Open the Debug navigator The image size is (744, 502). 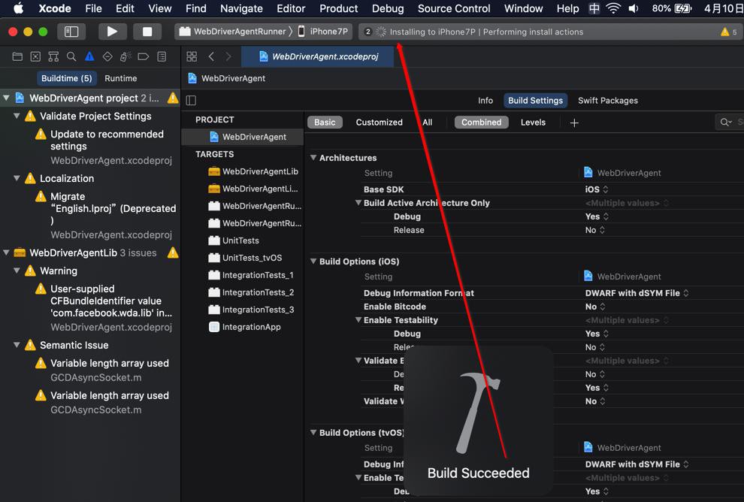126,57
